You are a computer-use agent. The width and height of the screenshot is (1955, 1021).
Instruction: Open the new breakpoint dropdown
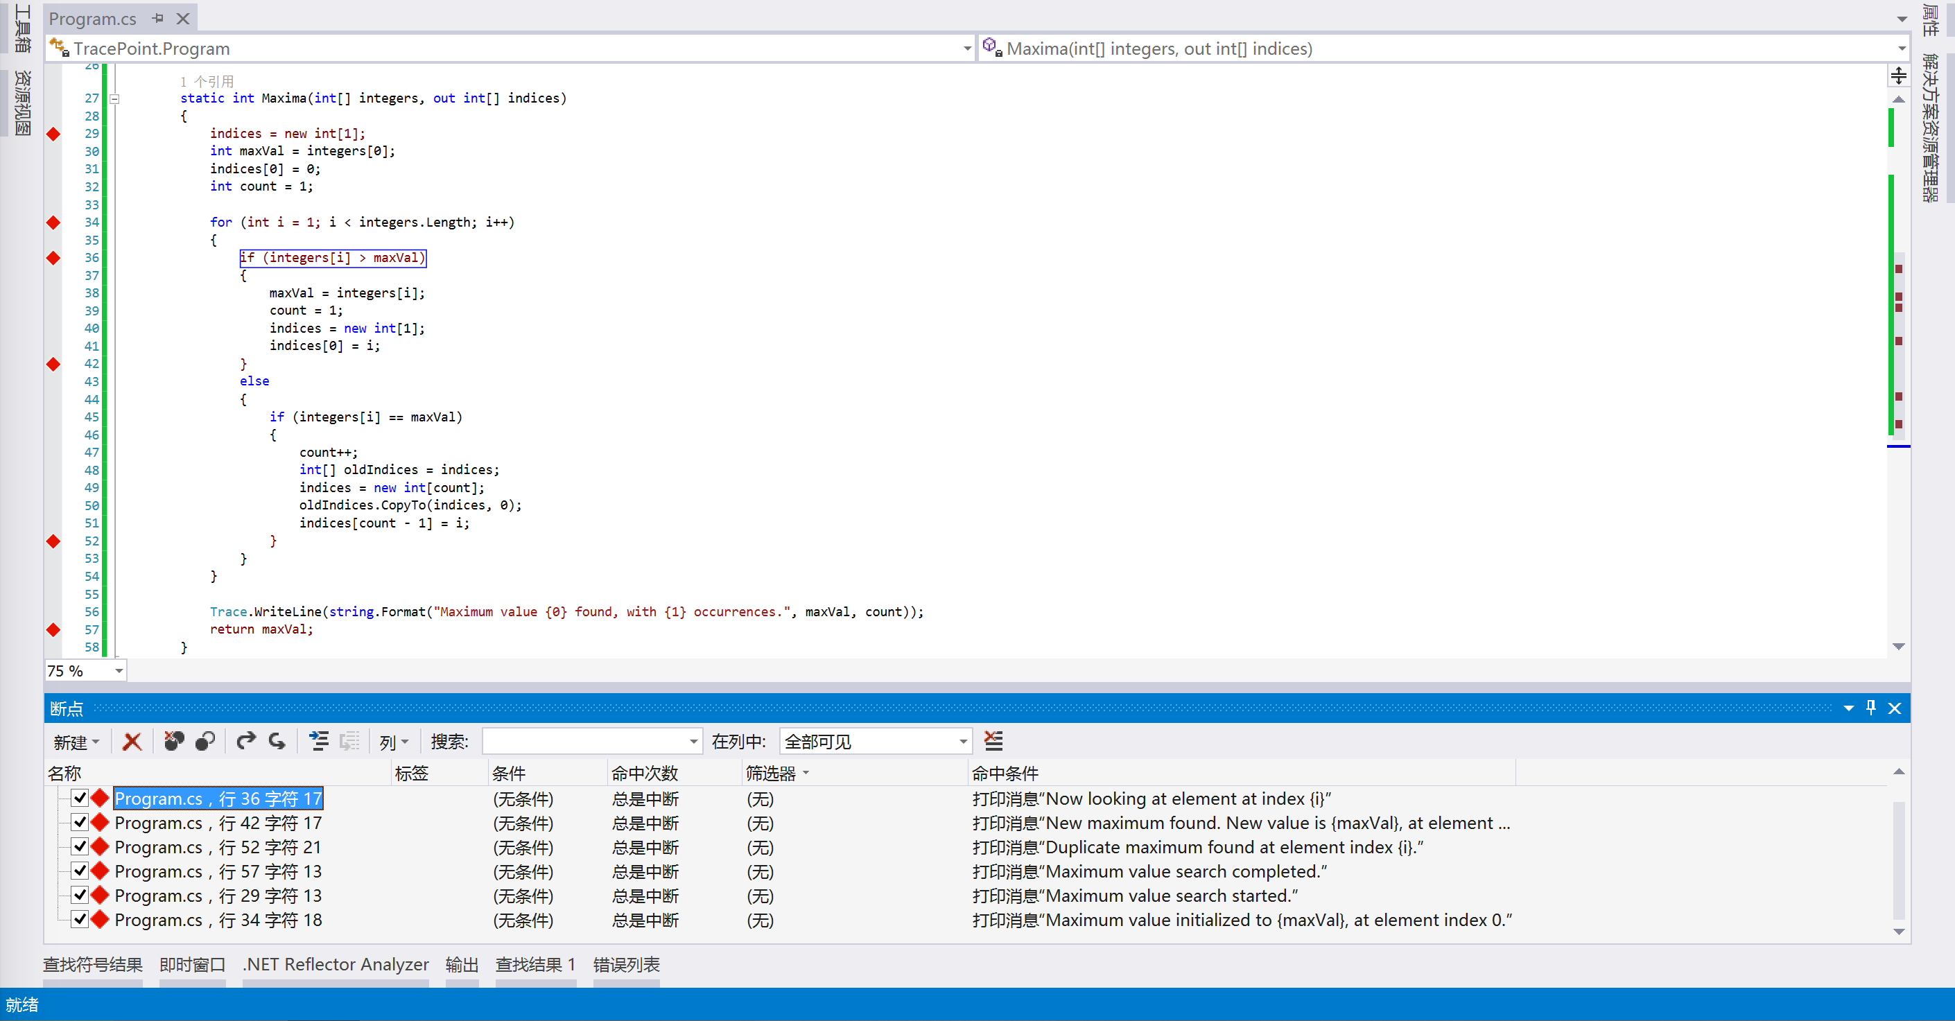tap(77, 742)
